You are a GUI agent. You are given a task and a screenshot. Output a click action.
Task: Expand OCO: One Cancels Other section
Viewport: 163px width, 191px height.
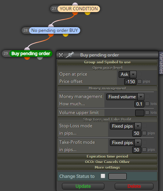(x=107, y=162)
